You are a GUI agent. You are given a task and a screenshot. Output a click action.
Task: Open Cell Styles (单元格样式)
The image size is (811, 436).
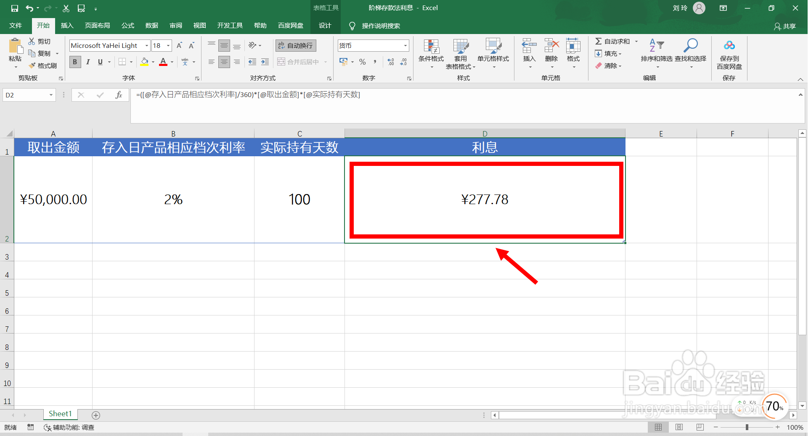(493, 53)
